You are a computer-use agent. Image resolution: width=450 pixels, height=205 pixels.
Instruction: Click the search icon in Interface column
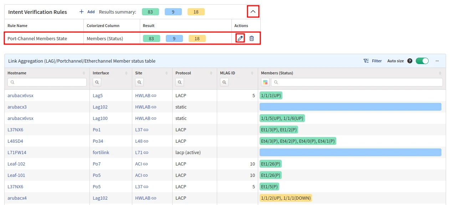point(97,82)
